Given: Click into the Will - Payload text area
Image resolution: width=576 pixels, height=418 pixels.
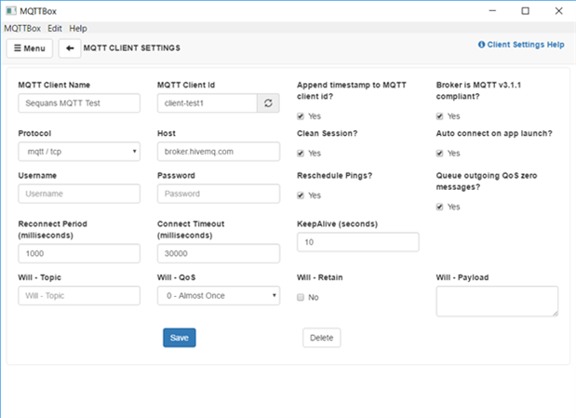Looking at the screenshot, I should (497, 301).
